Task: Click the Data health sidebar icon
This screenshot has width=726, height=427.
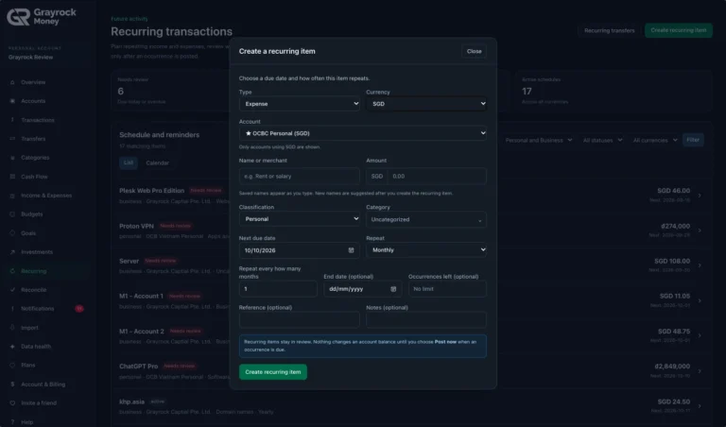Action: [x=12, y=347]
